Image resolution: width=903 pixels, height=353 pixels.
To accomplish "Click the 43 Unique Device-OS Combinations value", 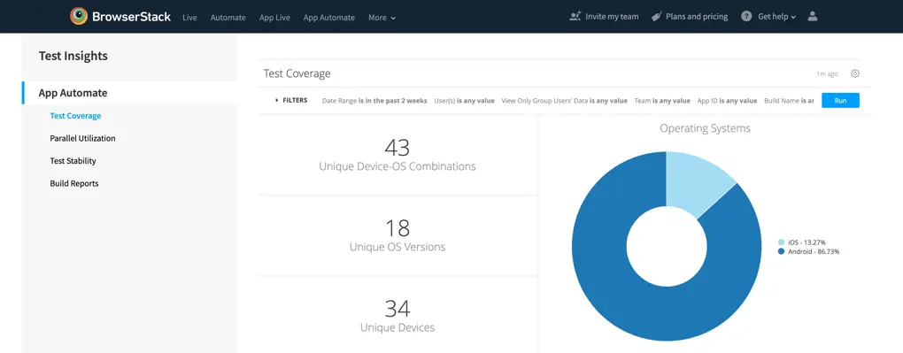I will coord(397,148).
